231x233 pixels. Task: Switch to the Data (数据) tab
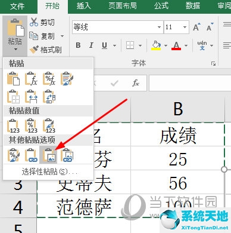click(193, 6)
